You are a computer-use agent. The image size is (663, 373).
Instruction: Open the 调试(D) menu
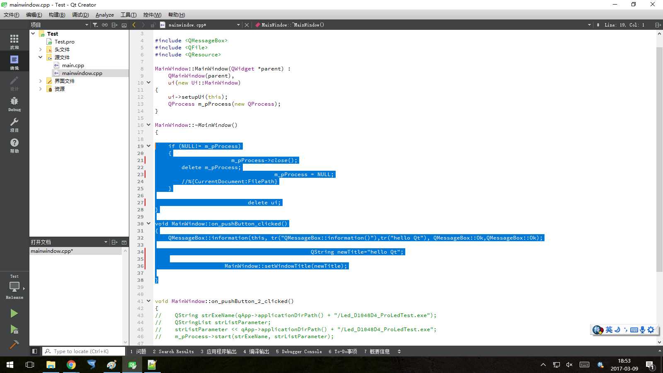pyautogui.click(x=80, y=15)
